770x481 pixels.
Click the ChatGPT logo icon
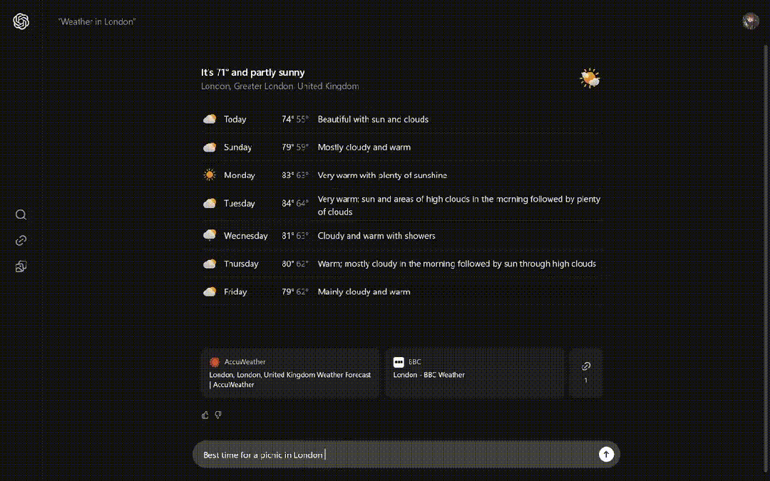[x=21, y=21]
